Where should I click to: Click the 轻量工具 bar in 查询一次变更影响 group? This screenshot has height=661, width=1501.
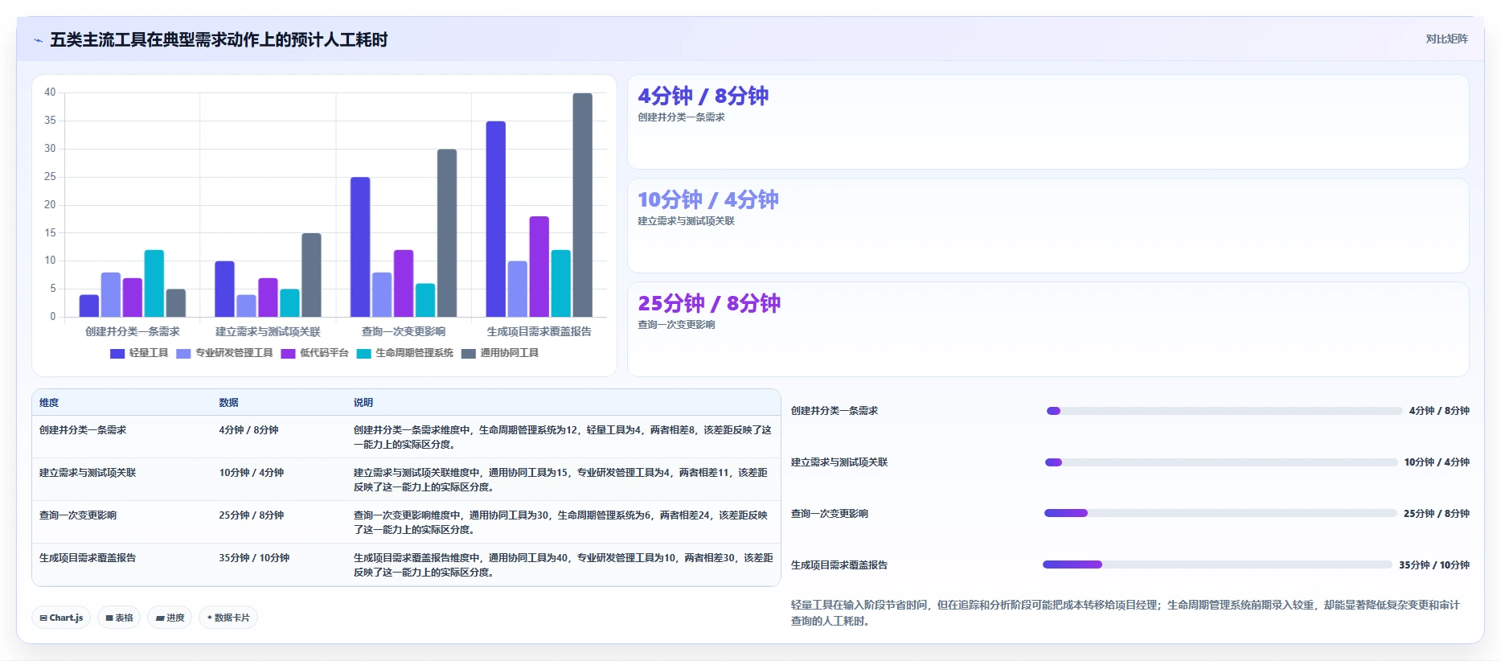pos(360,247)
